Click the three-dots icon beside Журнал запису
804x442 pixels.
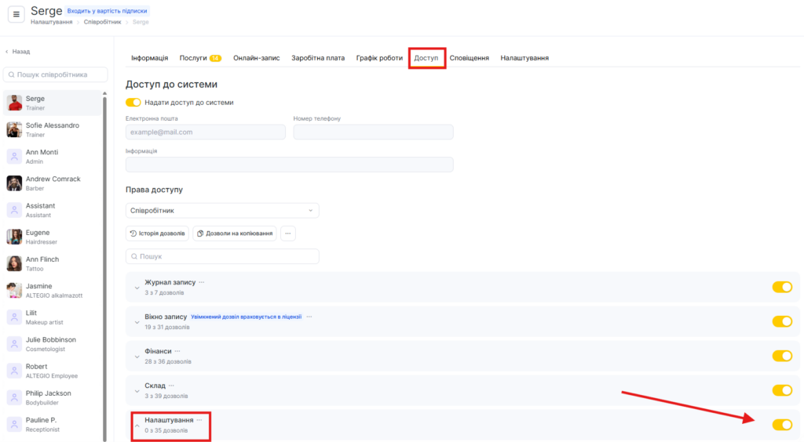[x=202, y=282]
